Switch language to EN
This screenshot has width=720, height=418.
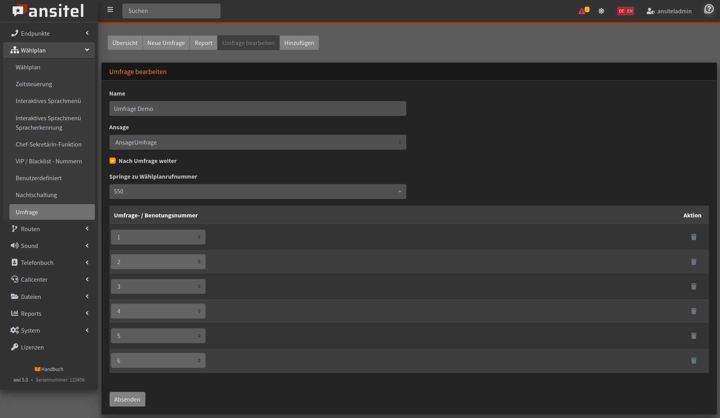coord(630,11)
